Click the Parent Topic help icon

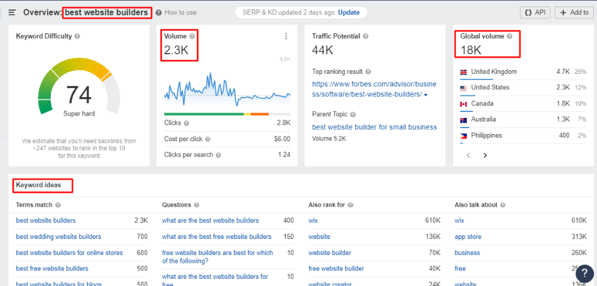(x=353, y=114)
